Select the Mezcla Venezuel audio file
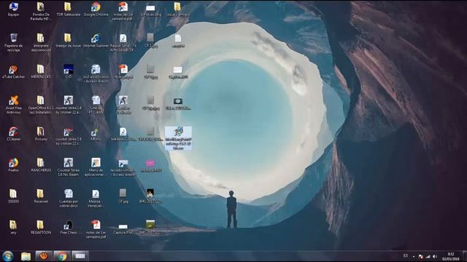467x262 pixels. pos(96,199)
